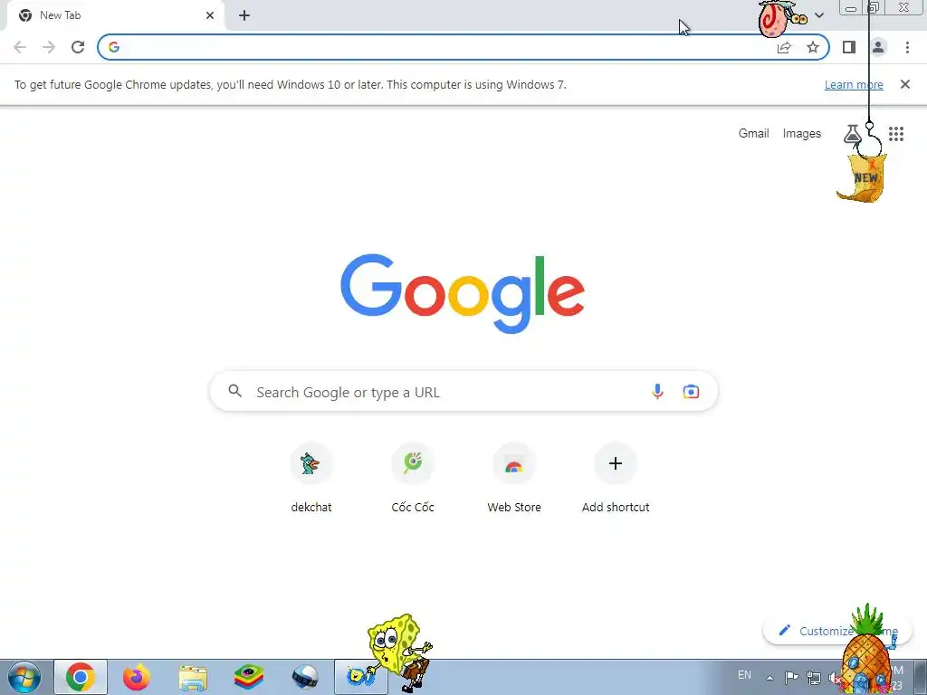Show hidden tray icons arrow
Viewport: 927px width, 695px height.
tap(769, 678)
